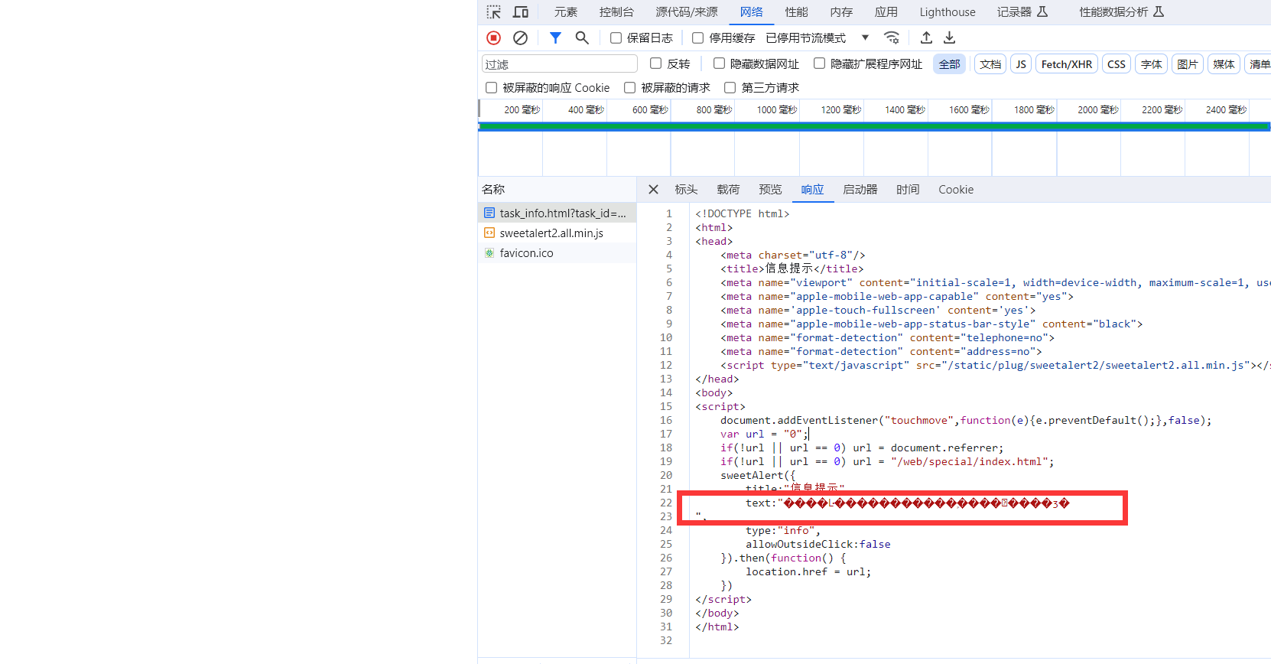Switch to Lighthouse panel tab
Image resolution: width=1271 pixels, height=664 pixels.
coord(948,12)
